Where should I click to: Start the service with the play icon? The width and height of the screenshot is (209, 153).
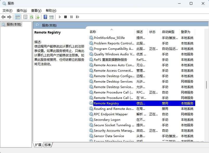[60, 17]
